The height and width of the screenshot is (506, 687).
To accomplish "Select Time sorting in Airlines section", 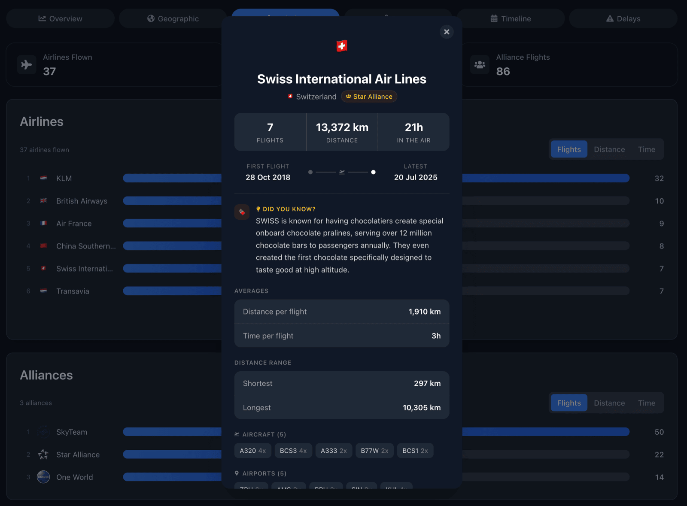I will [x=647, y=149].
